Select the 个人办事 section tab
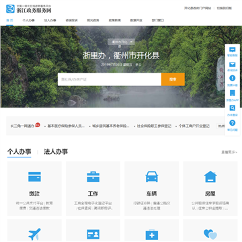Image resolution: width=242 pixels, height=242 pixels. click(x=19, y=152)
